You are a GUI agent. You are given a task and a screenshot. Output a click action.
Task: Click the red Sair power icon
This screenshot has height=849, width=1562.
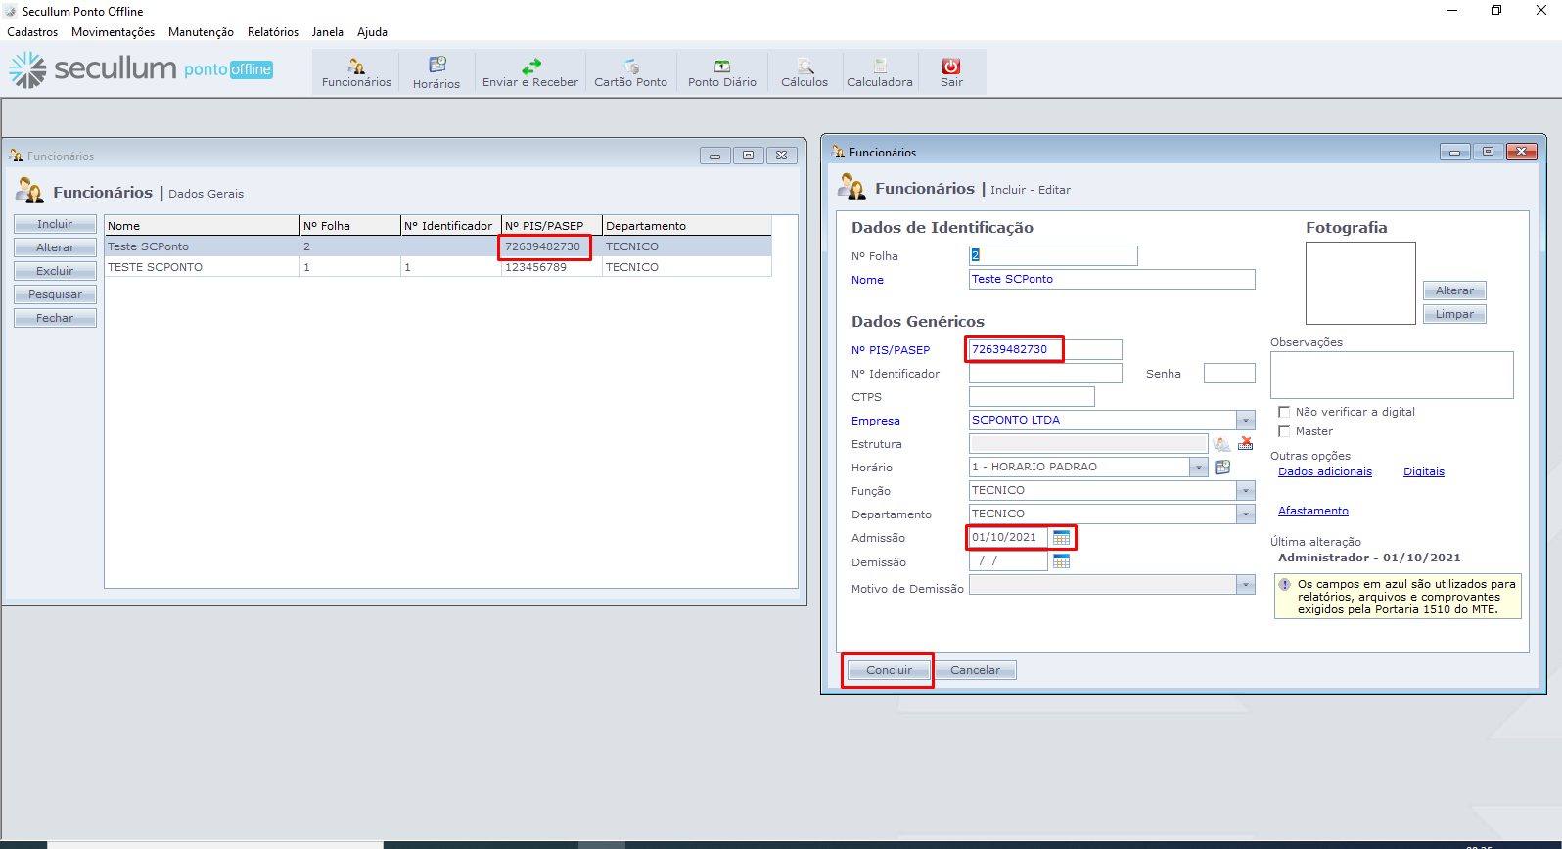951,67
